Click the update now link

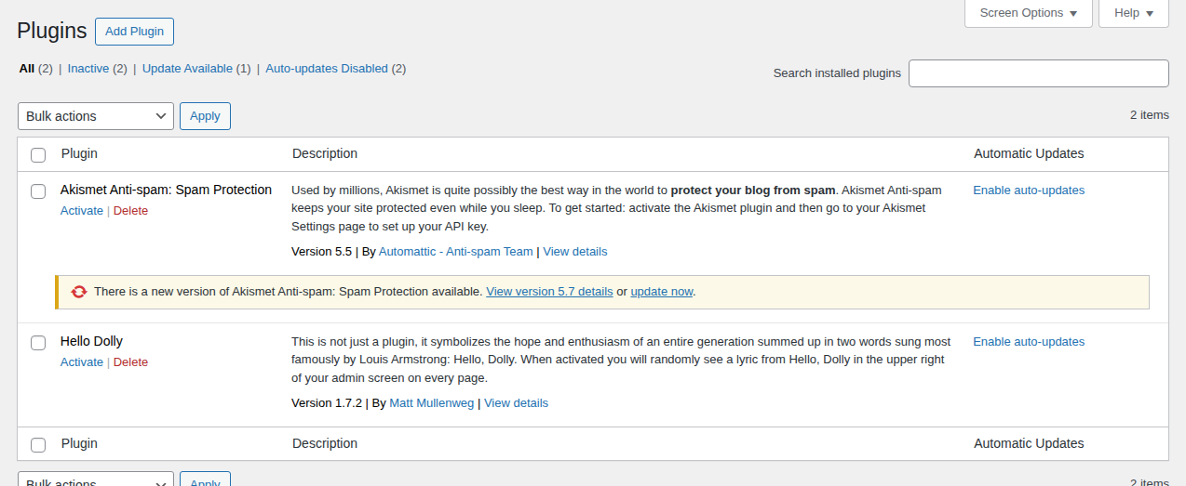[x=662, y=292]
